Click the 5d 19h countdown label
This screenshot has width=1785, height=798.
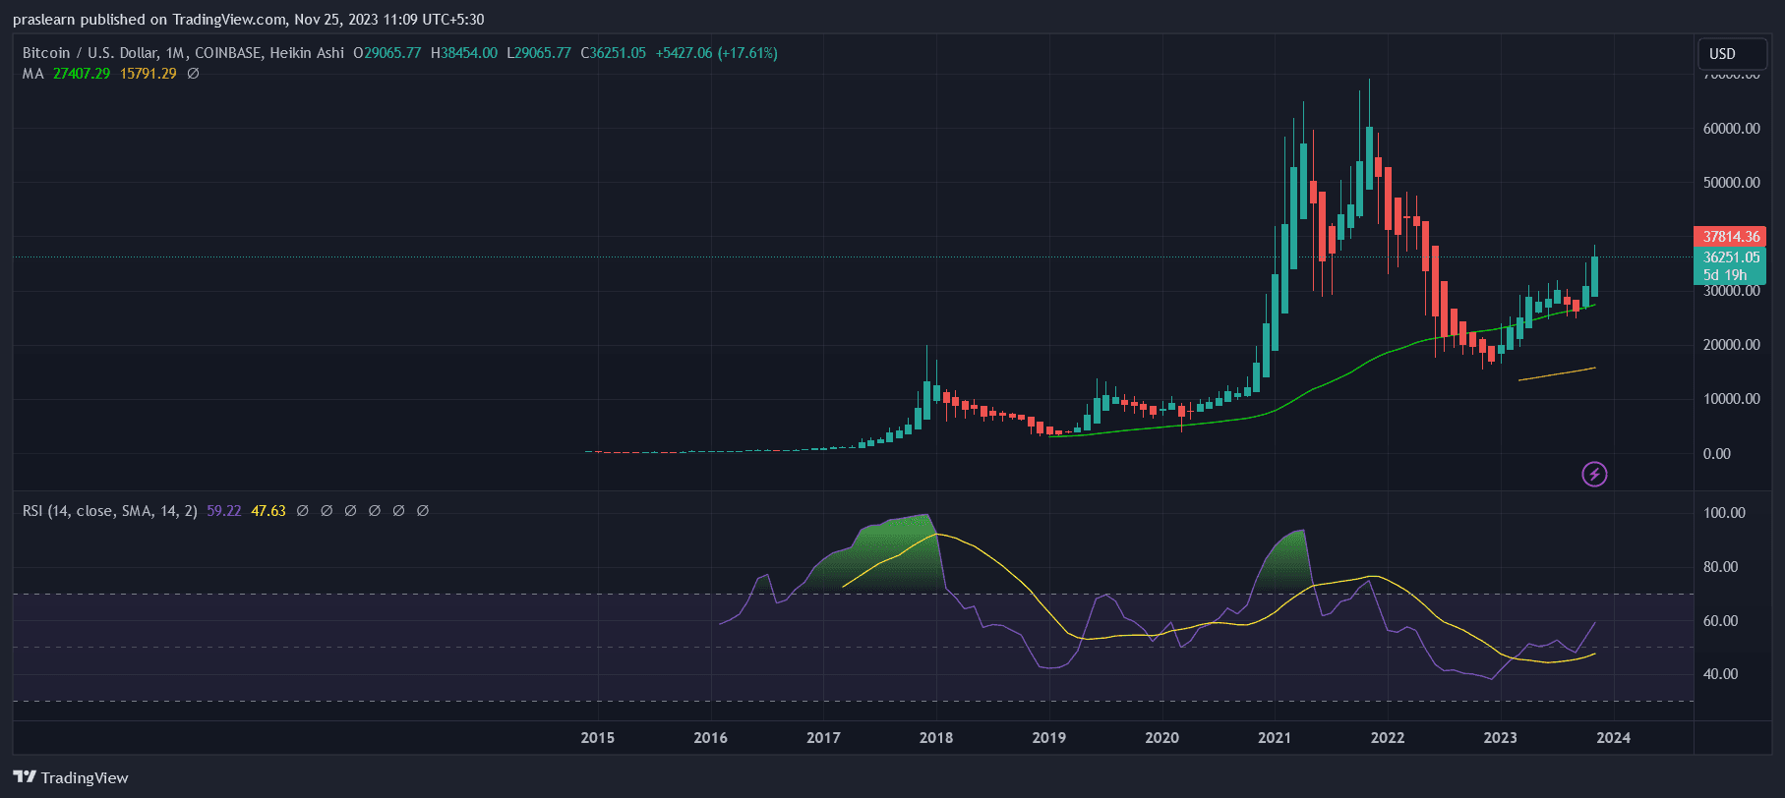click(x=1725, y=275)
